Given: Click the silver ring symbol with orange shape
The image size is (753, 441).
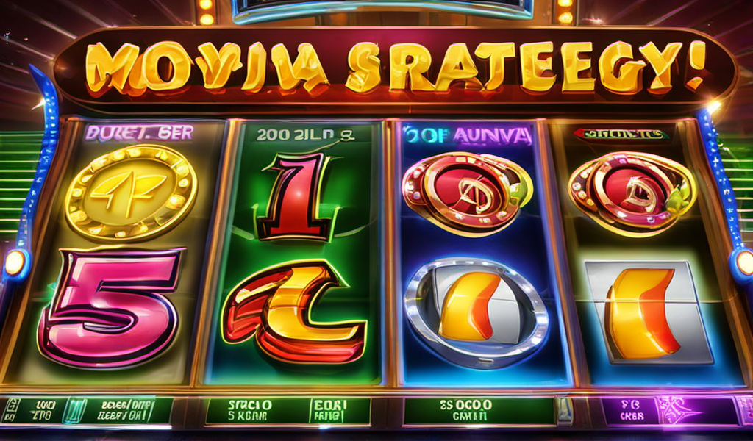Looking at the screenshot, I should [477, 306].
